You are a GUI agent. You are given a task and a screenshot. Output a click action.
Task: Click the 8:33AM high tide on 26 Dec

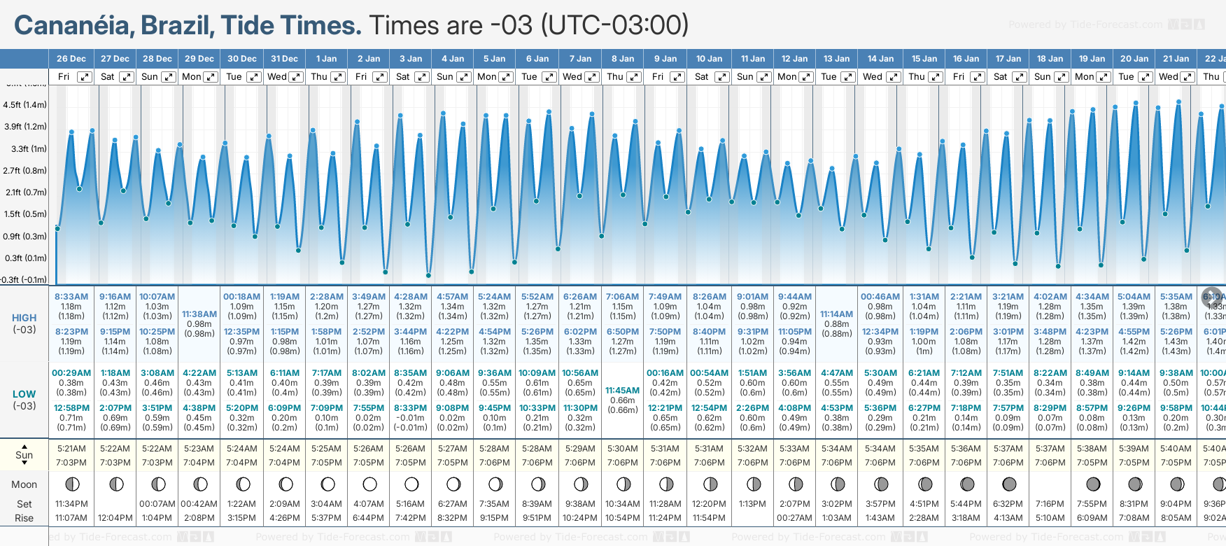click(71, 297)
